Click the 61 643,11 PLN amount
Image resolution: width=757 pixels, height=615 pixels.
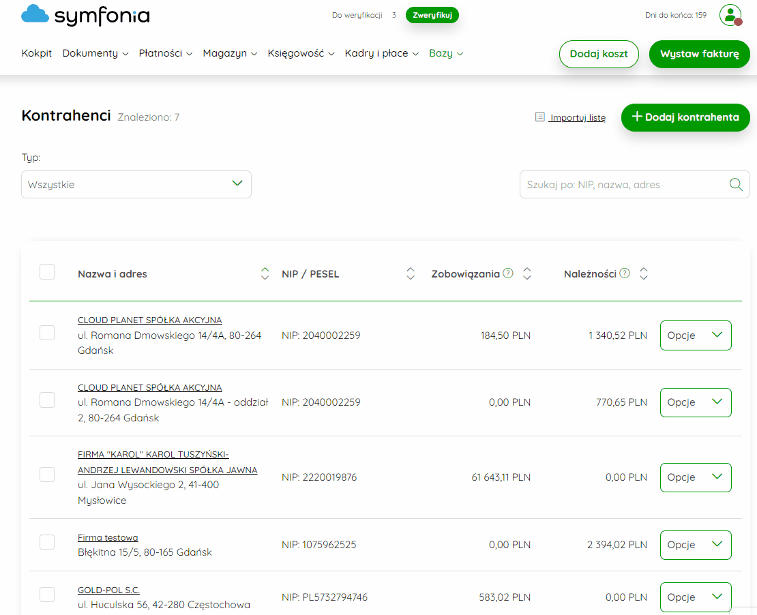click(x=501, y=477)
